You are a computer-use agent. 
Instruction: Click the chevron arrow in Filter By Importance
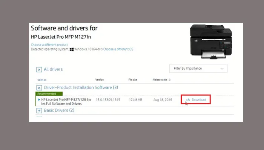(222, 69)
